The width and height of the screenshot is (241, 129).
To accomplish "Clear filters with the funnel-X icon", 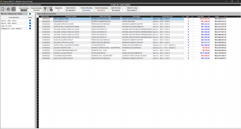I will click(51, 9).
